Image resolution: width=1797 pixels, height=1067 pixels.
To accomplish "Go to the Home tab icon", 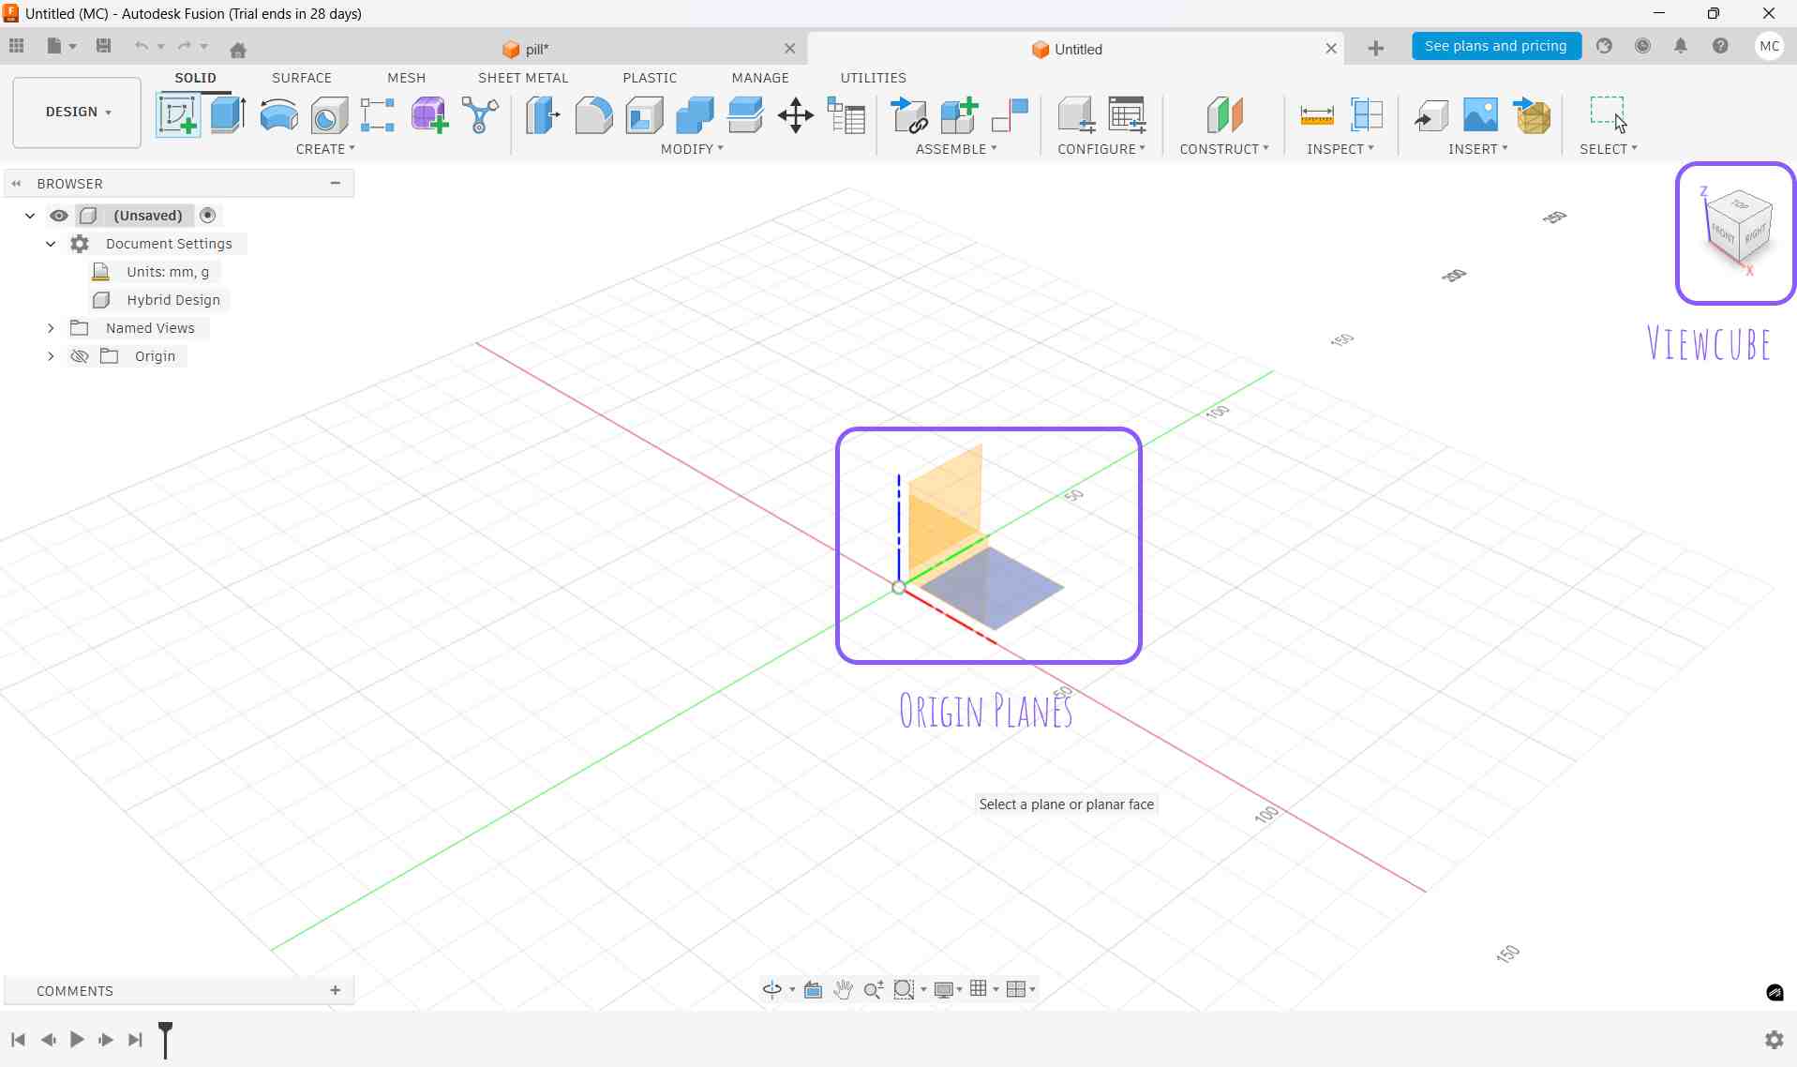I will 238,50.
